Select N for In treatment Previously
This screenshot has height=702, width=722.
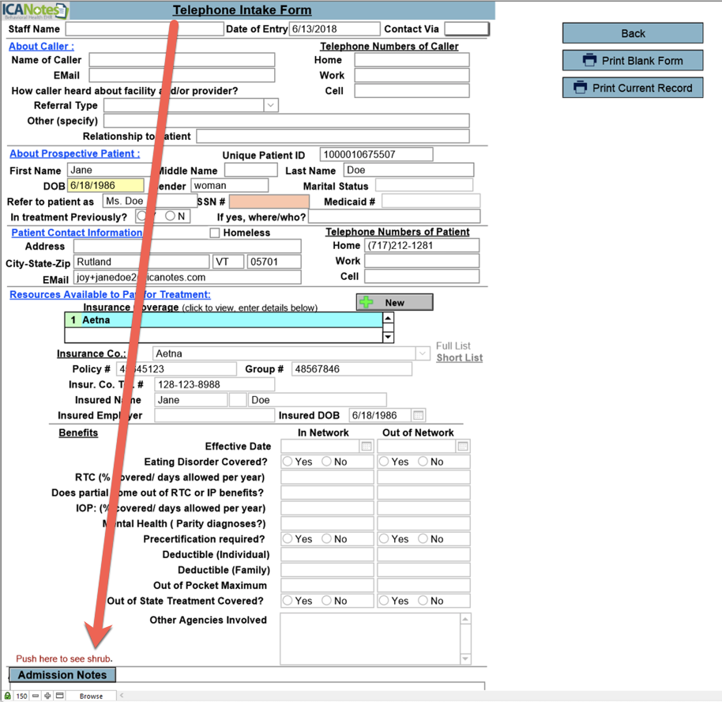click(x=170, y=217)
